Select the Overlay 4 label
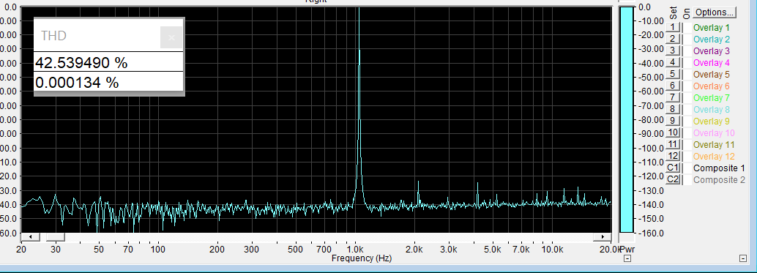The image size is (757, 273). pos(711,63)
